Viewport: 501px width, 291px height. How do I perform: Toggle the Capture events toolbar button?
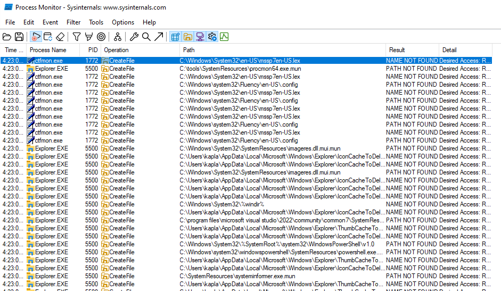coord(36,37)
